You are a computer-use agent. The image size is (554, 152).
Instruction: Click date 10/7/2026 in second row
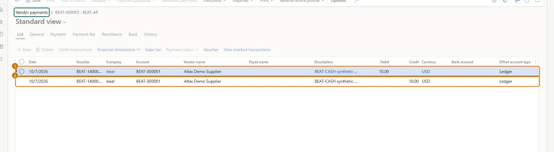click(x=38, y=81)
